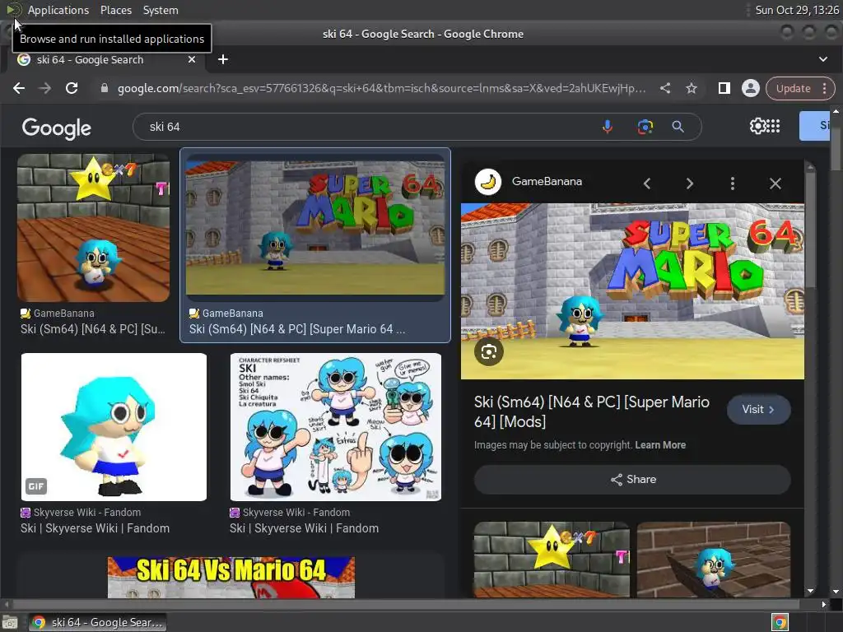Open Ski 64 Vs Mario 64 thumbnail
843x632 pixels.
231,577
